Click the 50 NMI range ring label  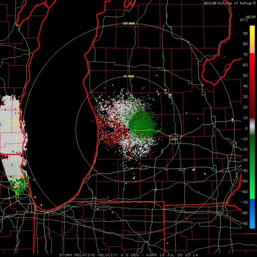point(128,76)
